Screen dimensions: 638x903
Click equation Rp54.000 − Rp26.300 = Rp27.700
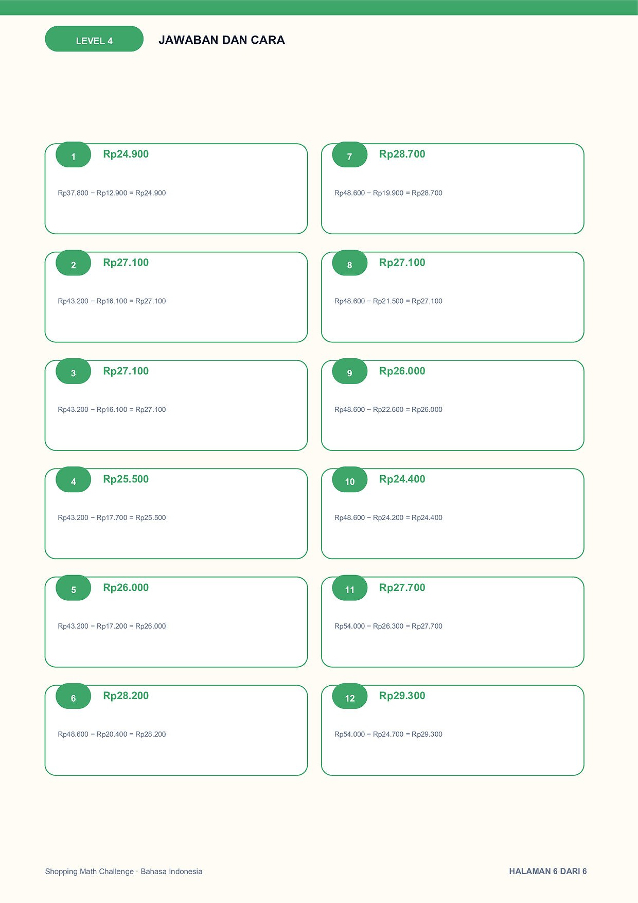click(x=388, y=626)
